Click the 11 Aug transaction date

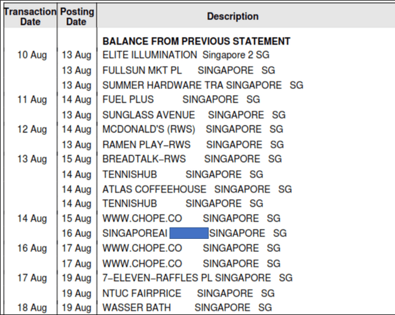click(32, 100)
